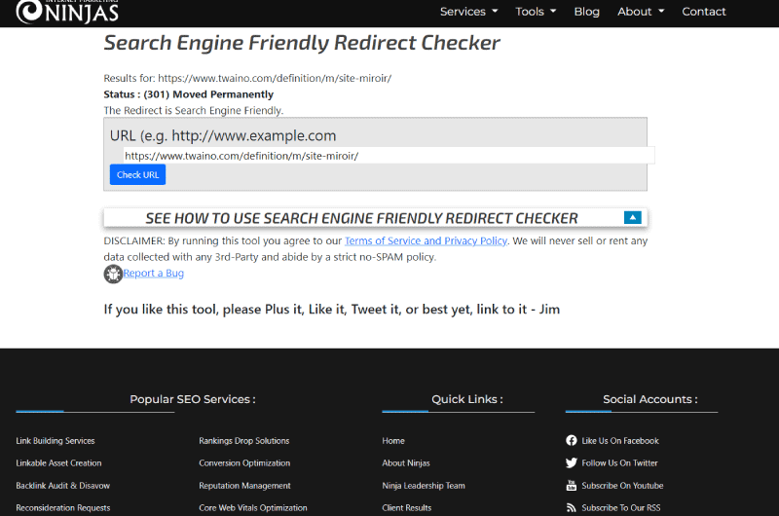Click the Popular SEO Services heading
The image size is (779, 516).
point(193,399)
